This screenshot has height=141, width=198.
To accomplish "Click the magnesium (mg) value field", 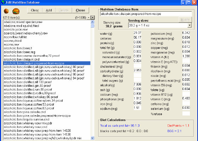I will tap(186, 38).
